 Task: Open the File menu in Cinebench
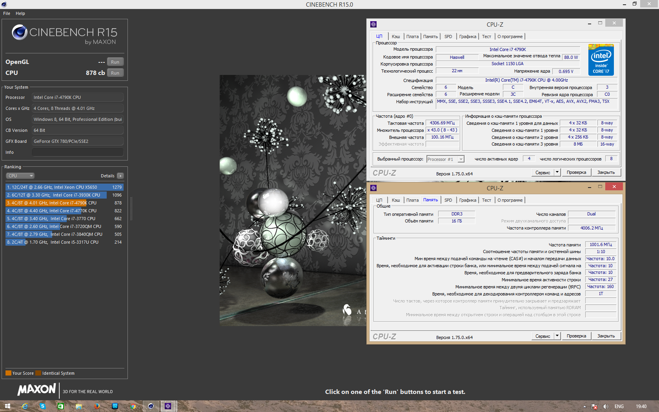pos(7,13)
